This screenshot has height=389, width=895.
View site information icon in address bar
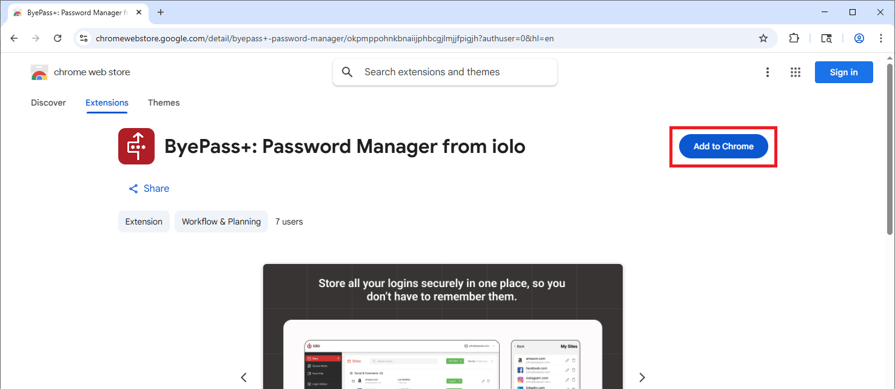tap(84, 38)
